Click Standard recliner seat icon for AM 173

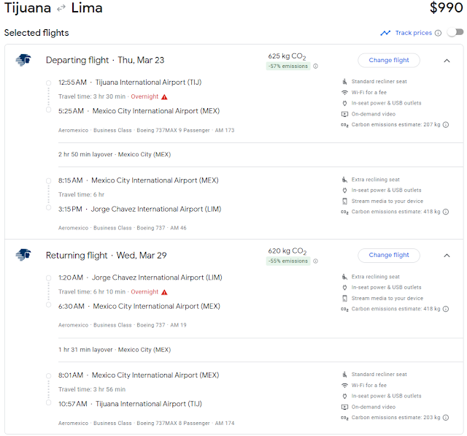(x=344, y=81)
